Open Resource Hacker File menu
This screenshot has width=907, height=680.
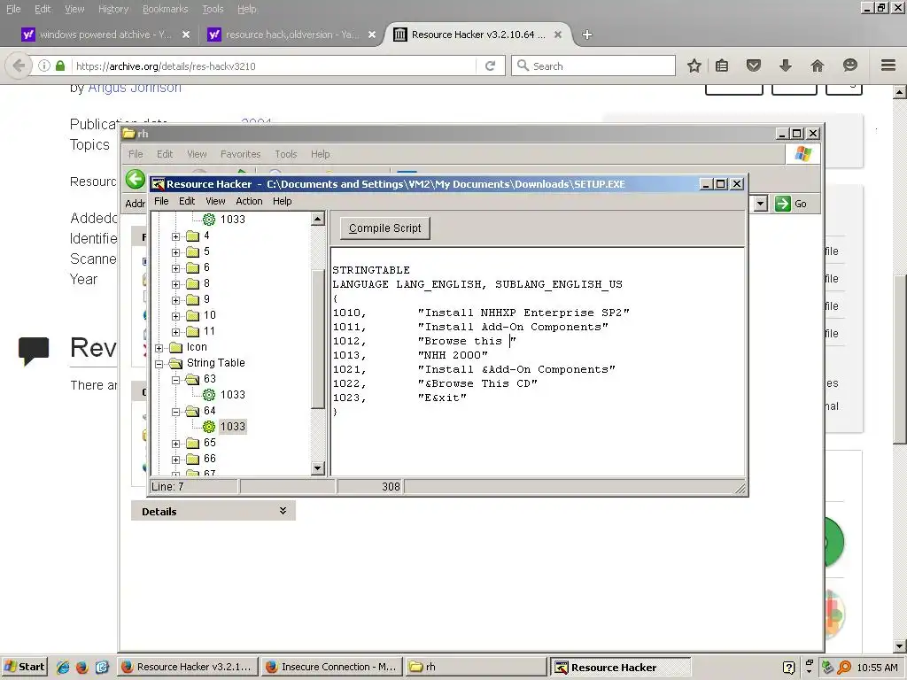coord(161,201)
